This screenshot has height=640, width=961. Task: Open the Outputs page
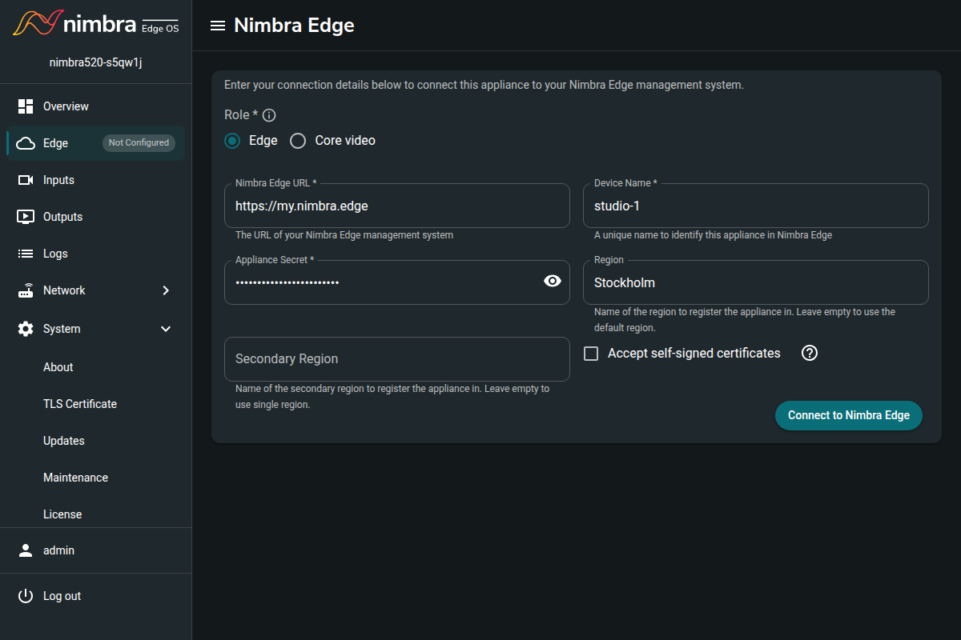click(95, 217)
